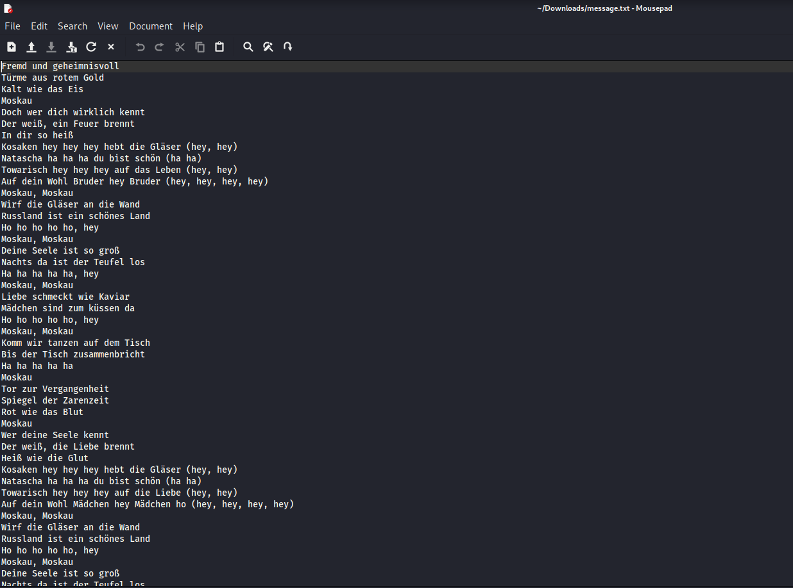The width and height of the screenshot is (793, 588).
Task: Click the line "Bis der Tisch zusammenbricht"
Action: [x=73, y=354]
